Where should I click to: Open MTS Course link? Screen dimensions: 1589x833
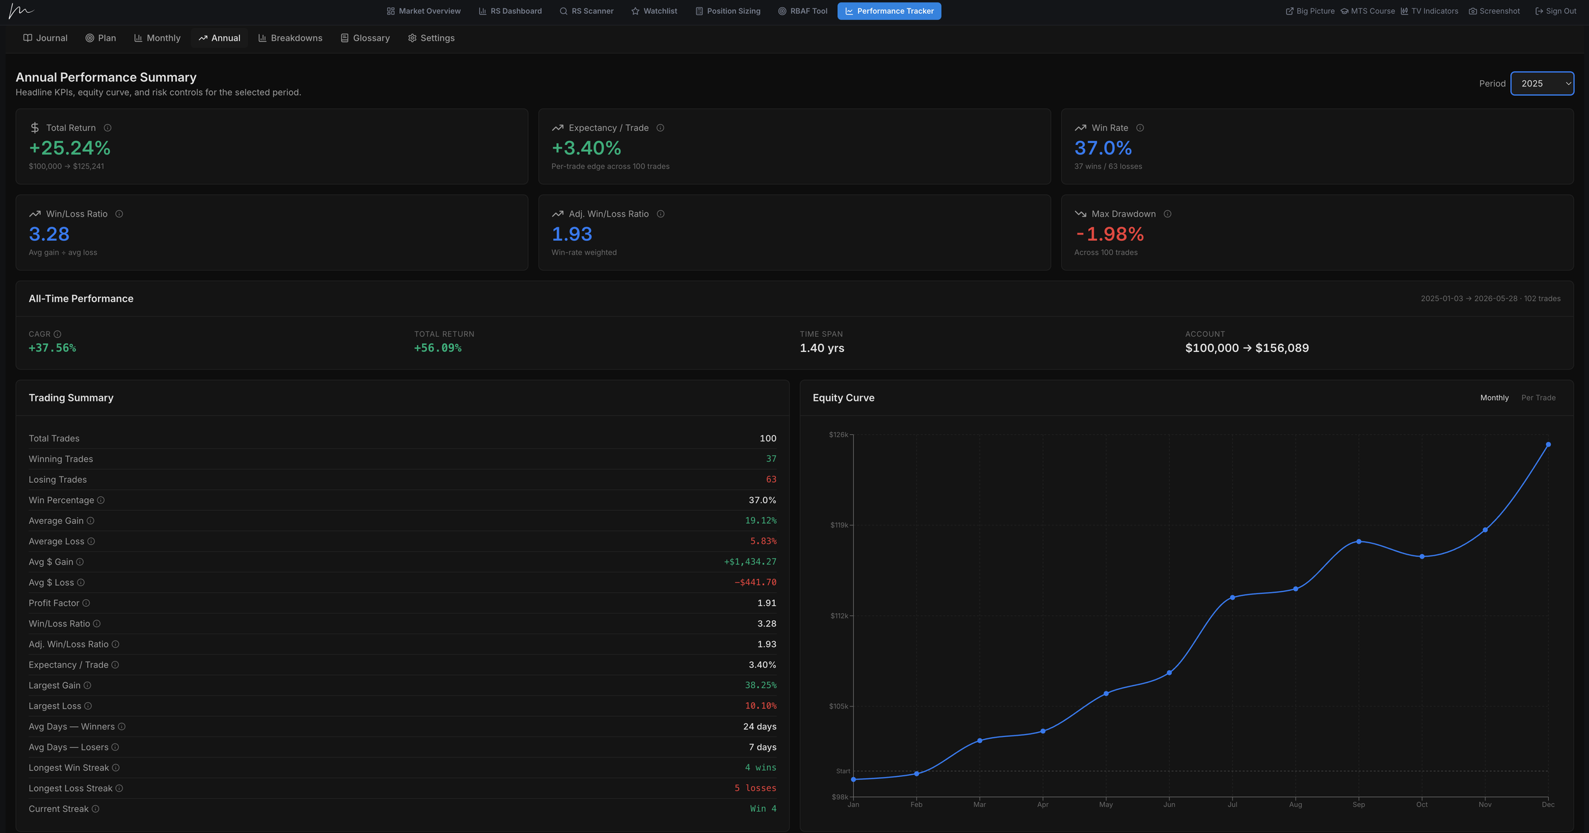click(x=1368, y=11)
